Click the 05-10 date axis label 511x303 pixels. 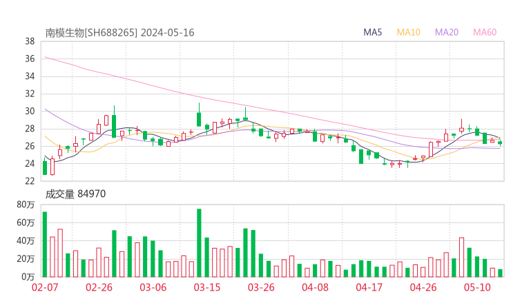[477, 287]
